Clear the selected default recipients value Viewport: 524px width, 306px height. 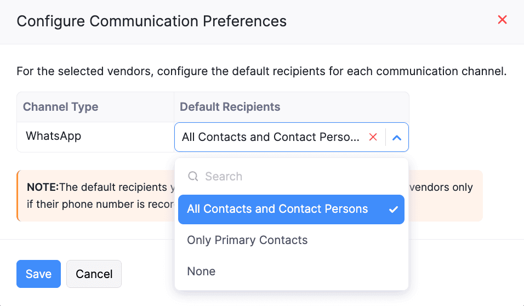click(x=373, y=137)
